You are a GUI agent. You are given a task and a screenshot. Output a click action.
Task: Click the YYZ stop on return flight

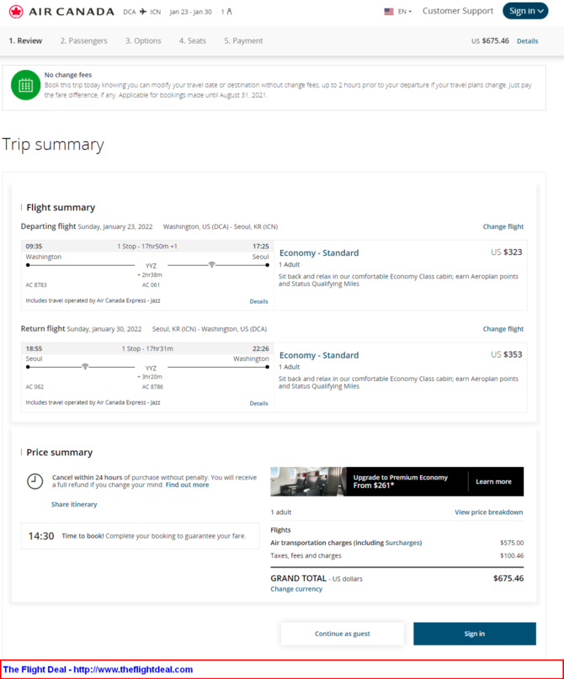click(x=151, y=368)
